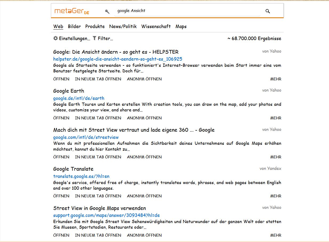Click ANONYM ÖFFNEN under HELPSTER result
The width and height of the screenshot is (329, 242).
pos(144,79)
